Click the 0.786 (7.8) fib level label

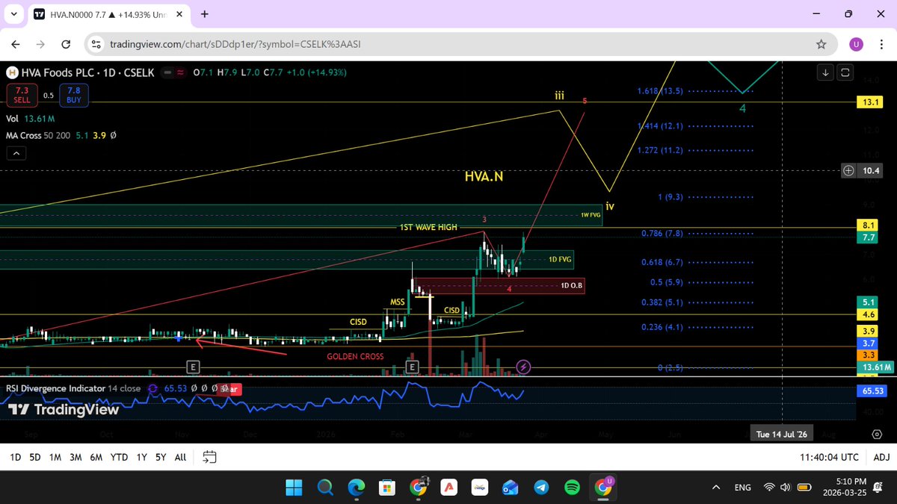pos(662,234)
